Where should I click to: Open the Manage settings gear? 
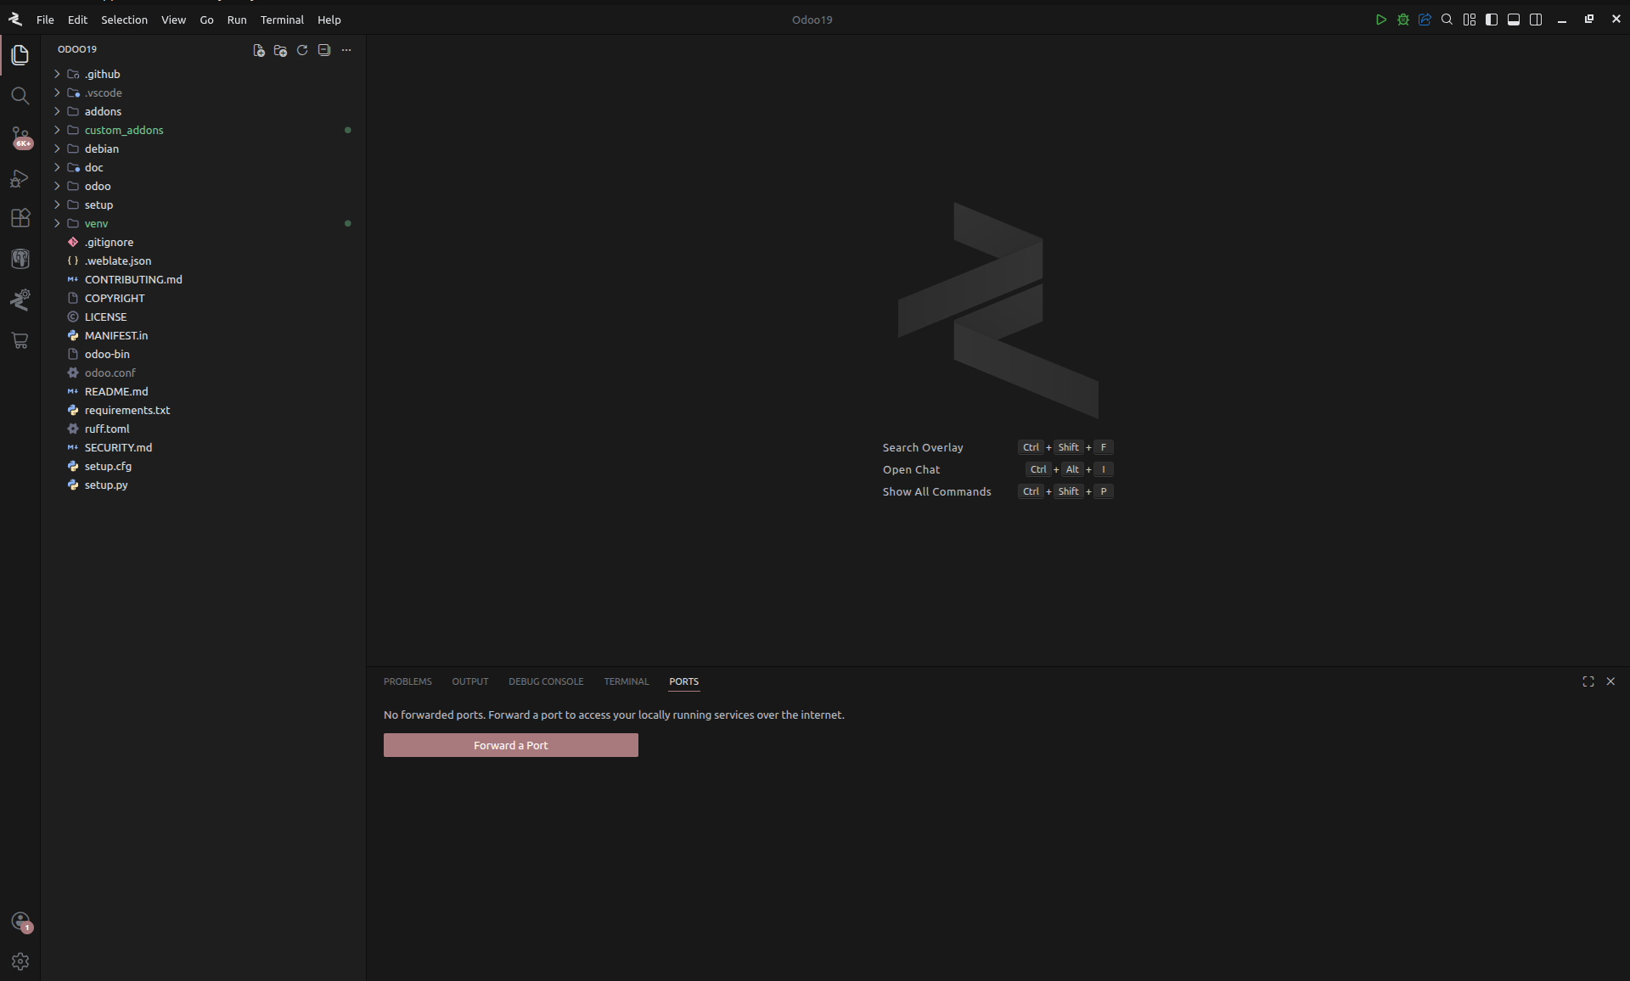pos(20,961)
